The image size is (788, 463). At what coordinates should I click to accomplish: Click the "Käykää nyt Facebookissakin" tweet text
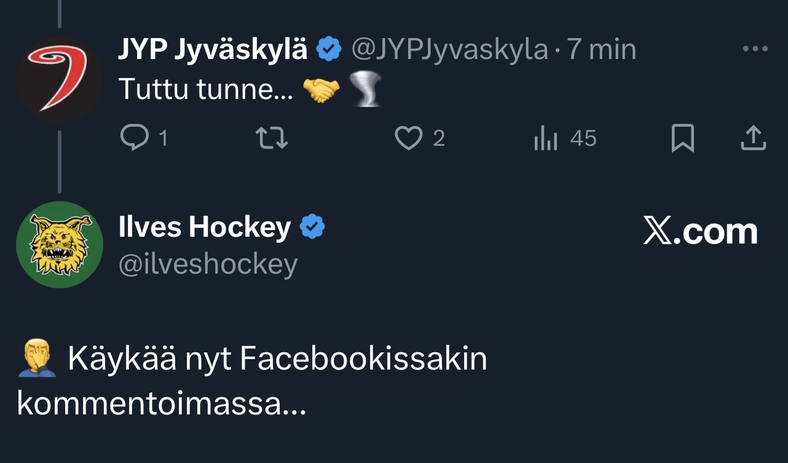[x=277, y=359]
